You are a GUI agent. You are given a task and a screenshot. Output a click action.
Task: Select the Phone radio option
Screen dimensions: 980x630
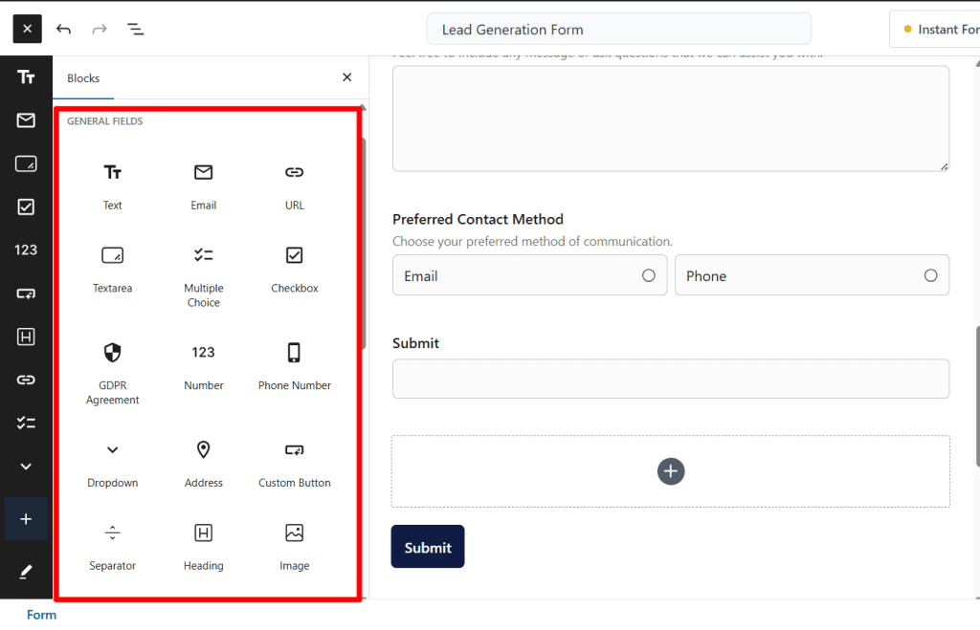point(930,275)
